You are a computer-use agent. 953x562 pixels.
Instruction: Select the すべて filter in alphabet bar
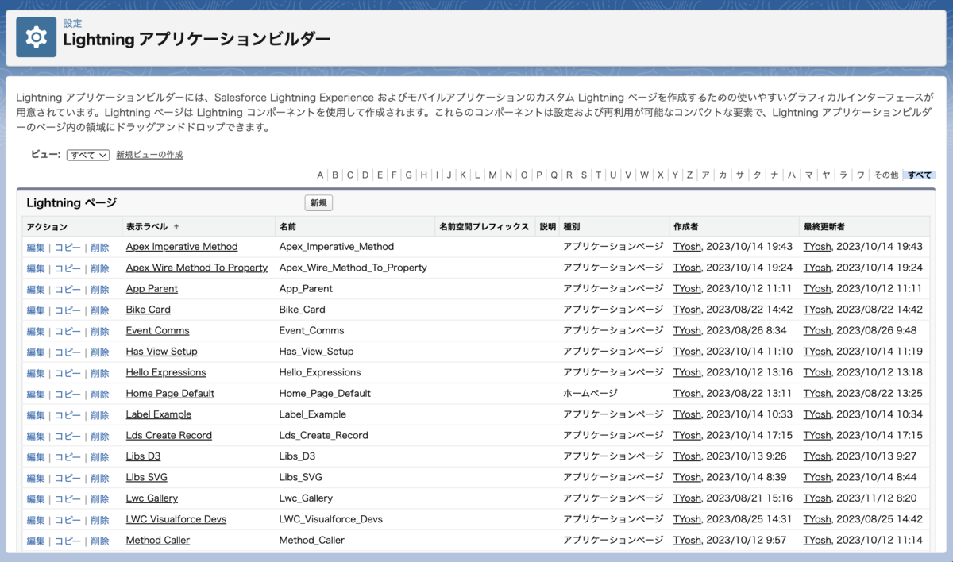click(x=920, y=175)
